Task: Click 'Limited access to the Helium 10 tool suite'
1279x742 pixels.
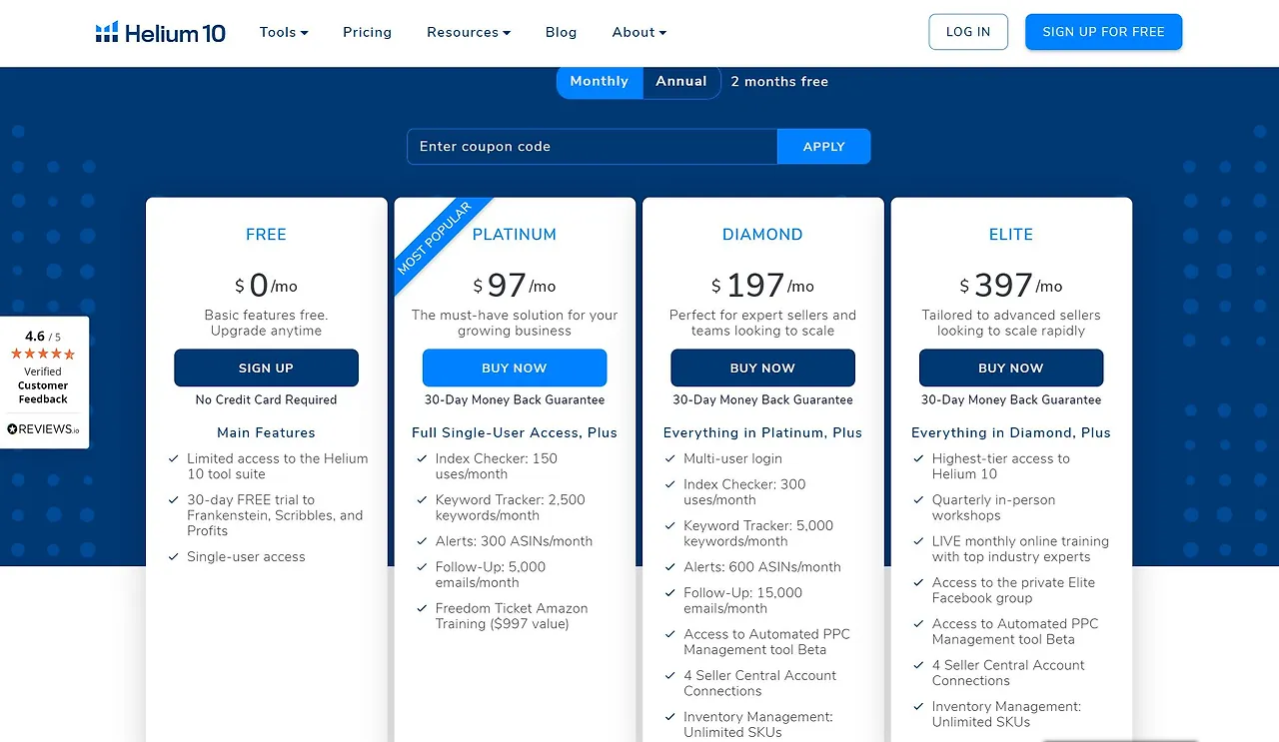Action: pos(278,466)
